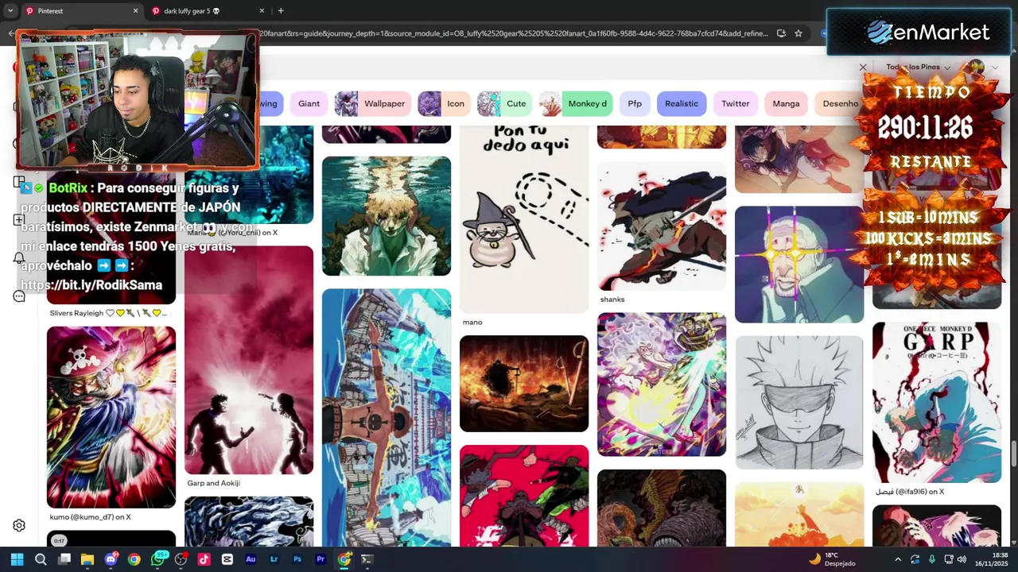The image size is (1018, 572).
Task: Open TikTok from the taskbar
Action: pos(204,559)
